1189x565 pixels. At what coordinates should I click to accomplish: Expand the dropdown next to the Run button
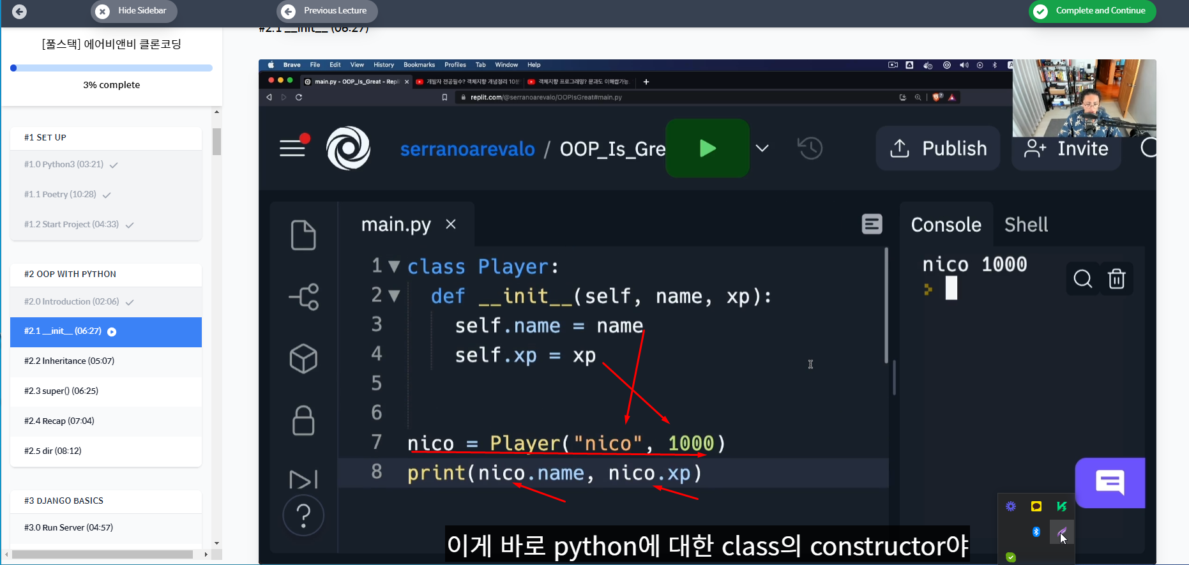(762, 148)
